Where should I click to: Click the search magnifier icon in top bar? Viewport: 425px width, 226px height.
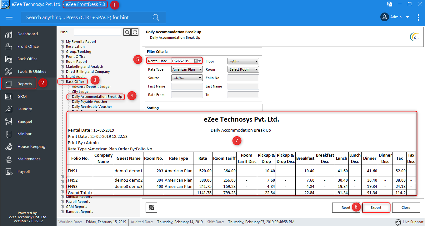tap(156, 18)
